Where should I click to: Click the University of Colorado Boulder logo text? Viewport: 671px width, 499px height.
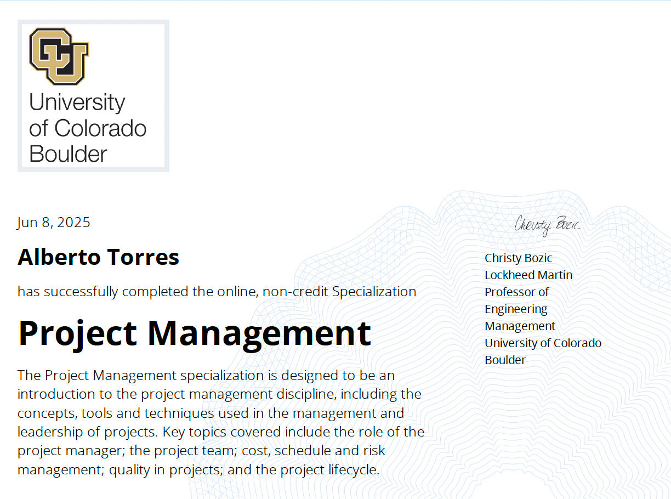pyautogui.click(x=88, y=128)
